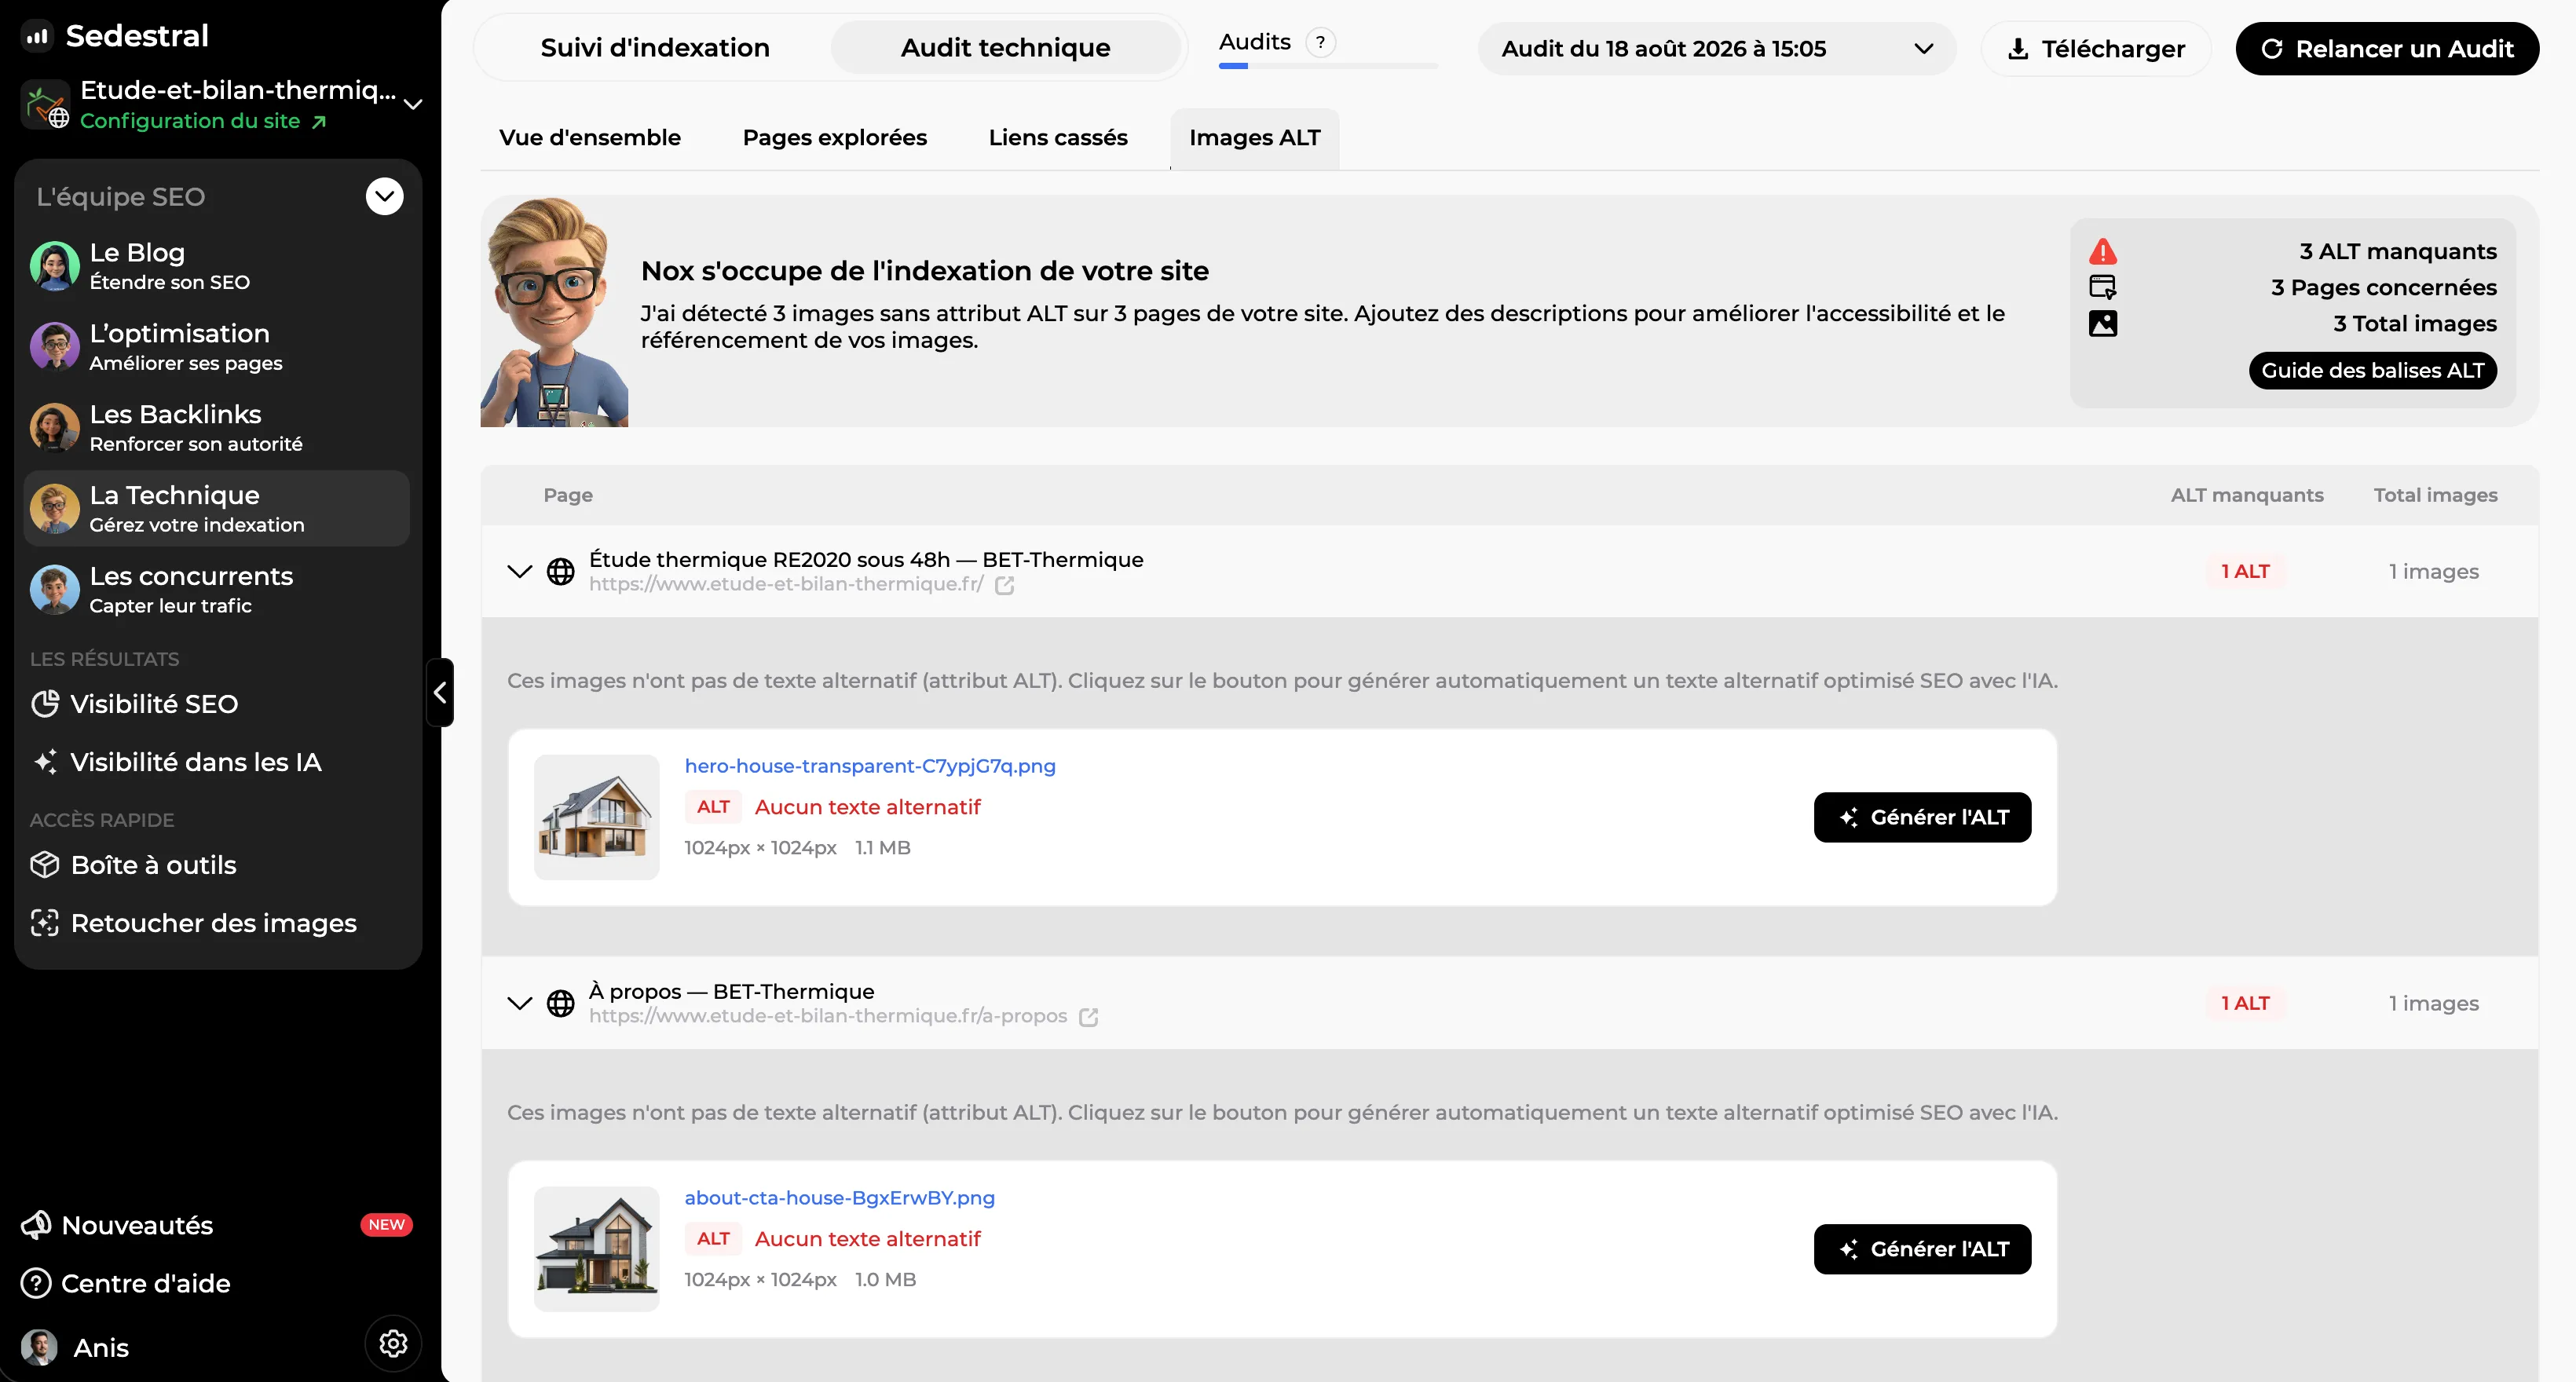Open Configuration du site link

[x=203, y=121]
